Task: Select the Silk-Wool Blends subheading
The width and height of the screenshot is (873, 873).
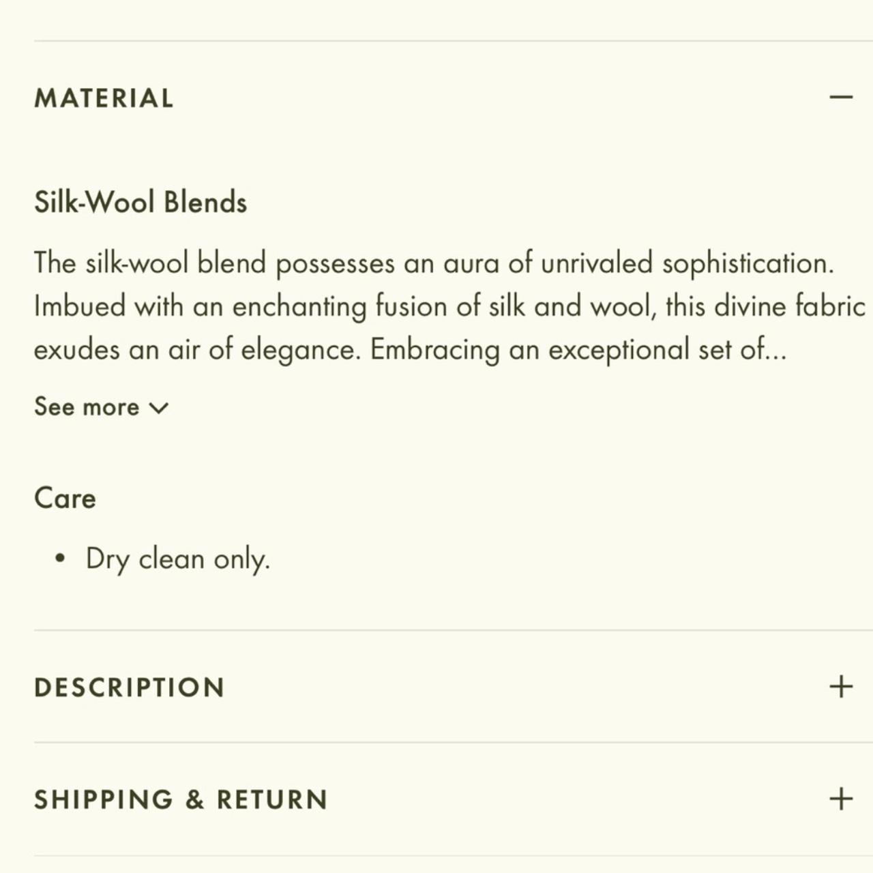Action: click(140, 203)
